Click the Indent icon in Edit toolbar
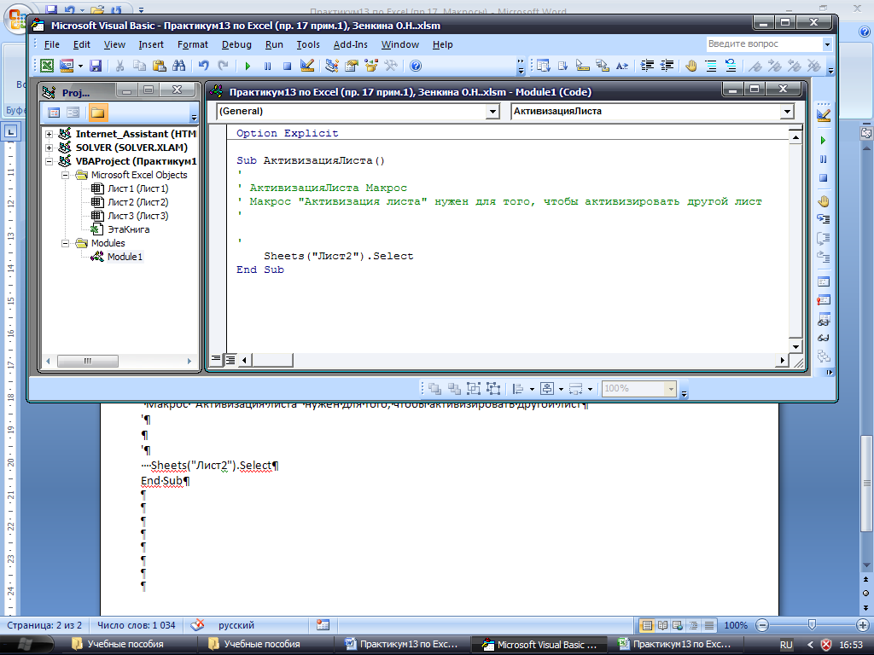 pos(647,66)
